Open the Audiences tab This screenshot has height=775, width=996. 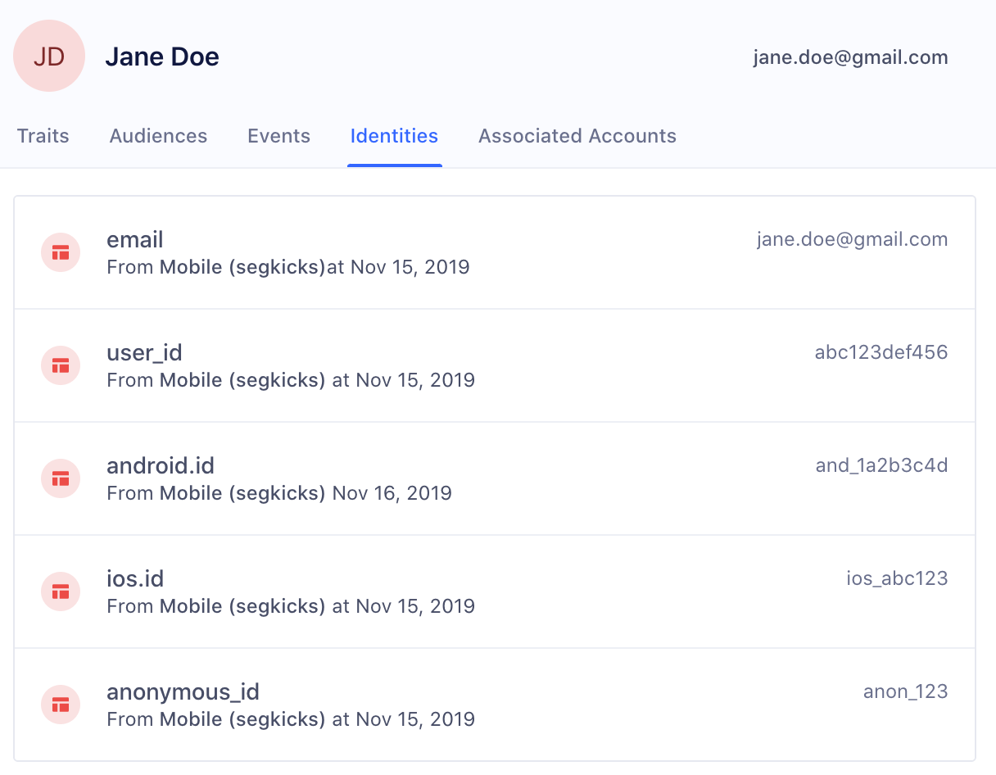[158, 136]
